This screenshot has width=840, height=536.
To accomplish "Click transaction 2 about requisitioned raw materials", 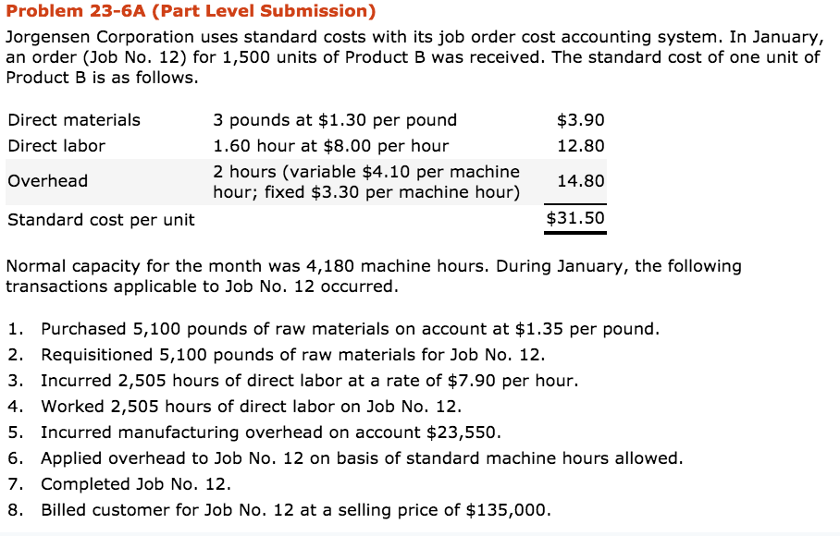I will (292, 355).
